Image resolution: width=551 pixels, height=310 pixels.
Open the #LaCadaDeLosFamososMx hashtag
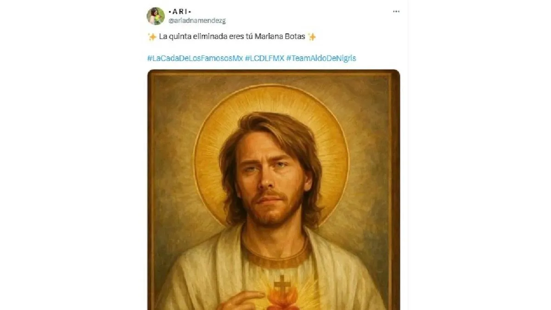click(195, 58)
